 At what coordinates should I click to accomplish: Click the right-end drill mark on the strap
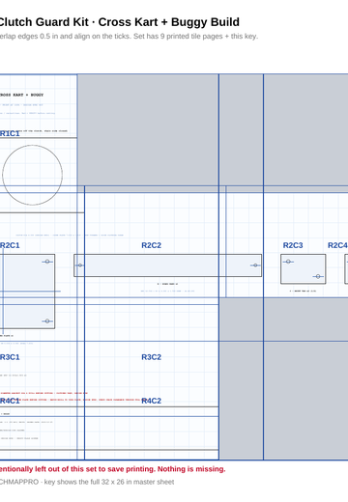pos(255,265)
